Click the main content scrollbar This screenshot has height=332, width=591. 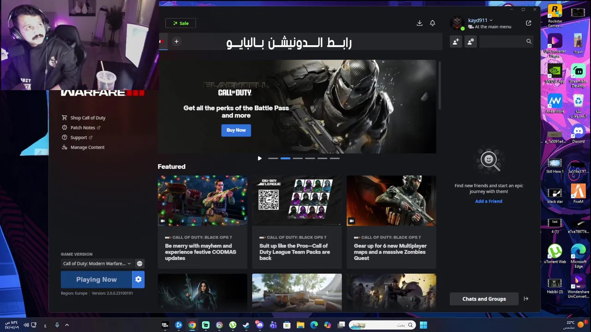[x=439, y=85]
